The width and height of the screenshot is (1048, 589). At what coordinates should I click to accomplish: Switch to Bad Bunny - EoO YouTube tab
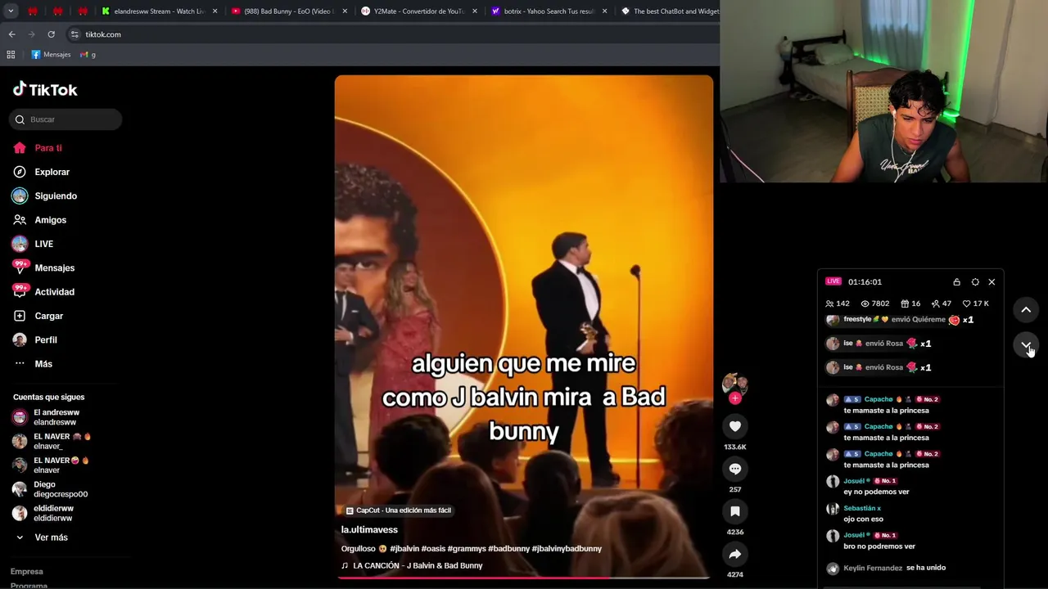point(289,11)
